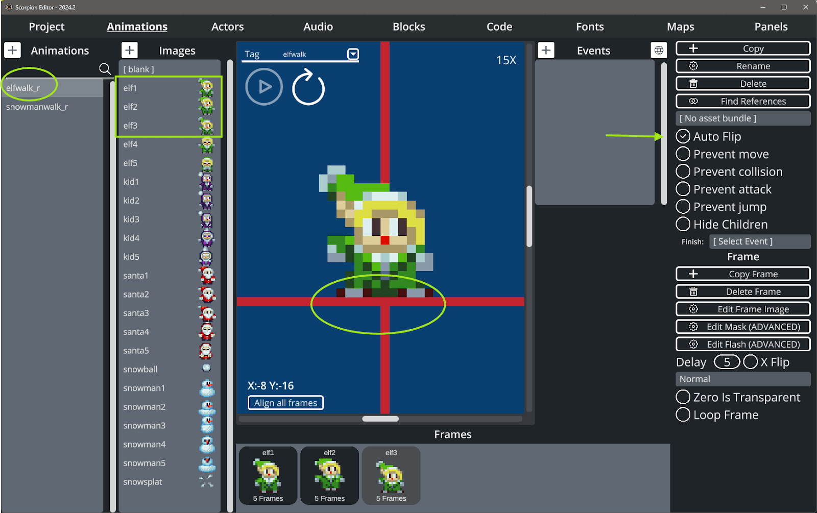Add a new event with the plus icon
817x513 pixels.
pos(546,50)
